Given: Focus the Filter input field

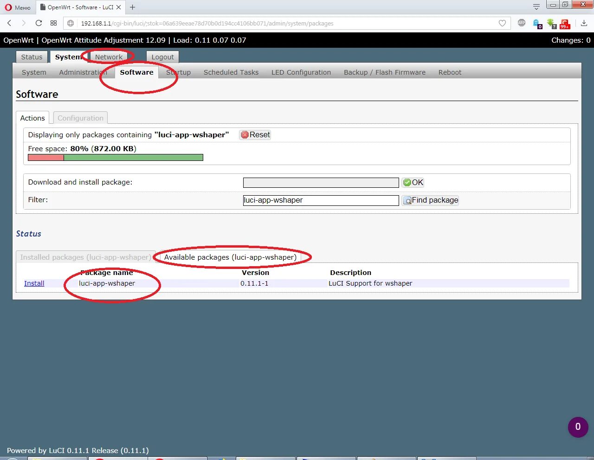Looking at the screenshot, I should [321, 200].
